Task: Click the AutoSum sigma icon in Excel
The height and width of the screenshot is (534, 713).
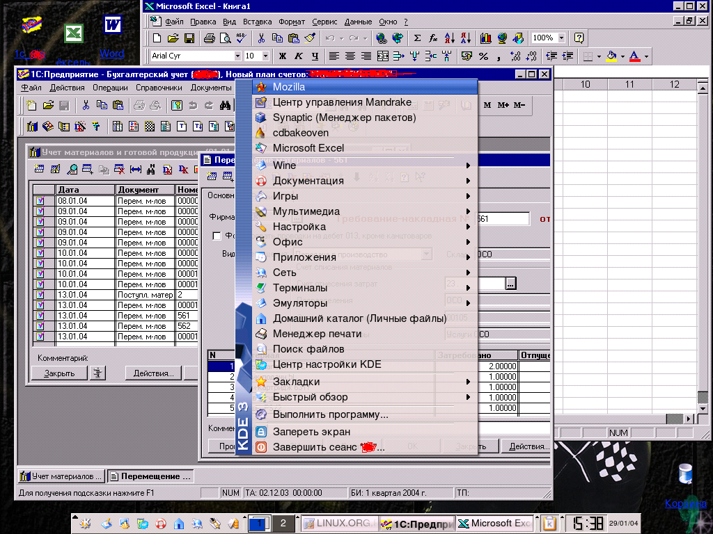Action: click(417, 38)
